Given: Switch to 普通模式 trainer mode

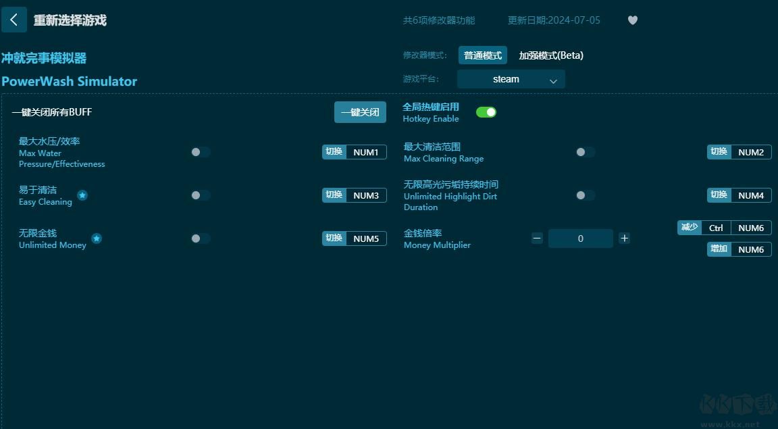Looking at the screenshot, I should [x=483, y=55].
